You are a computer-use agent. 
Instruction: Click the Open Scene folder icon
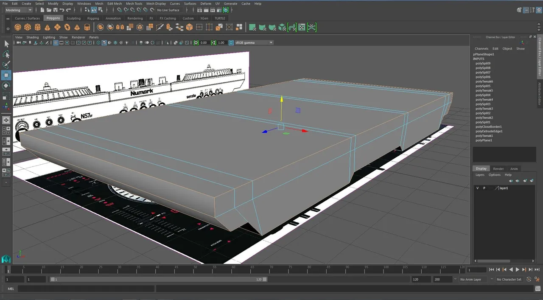[49, 10]
